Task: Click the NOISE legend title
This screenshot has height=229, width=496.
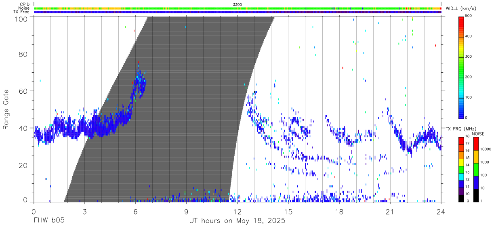Action: click(478, 134)
